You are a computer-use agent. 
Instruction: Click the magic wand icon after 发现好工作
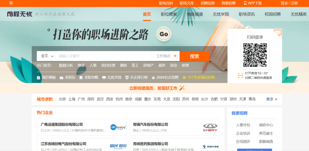coord(182,88)
